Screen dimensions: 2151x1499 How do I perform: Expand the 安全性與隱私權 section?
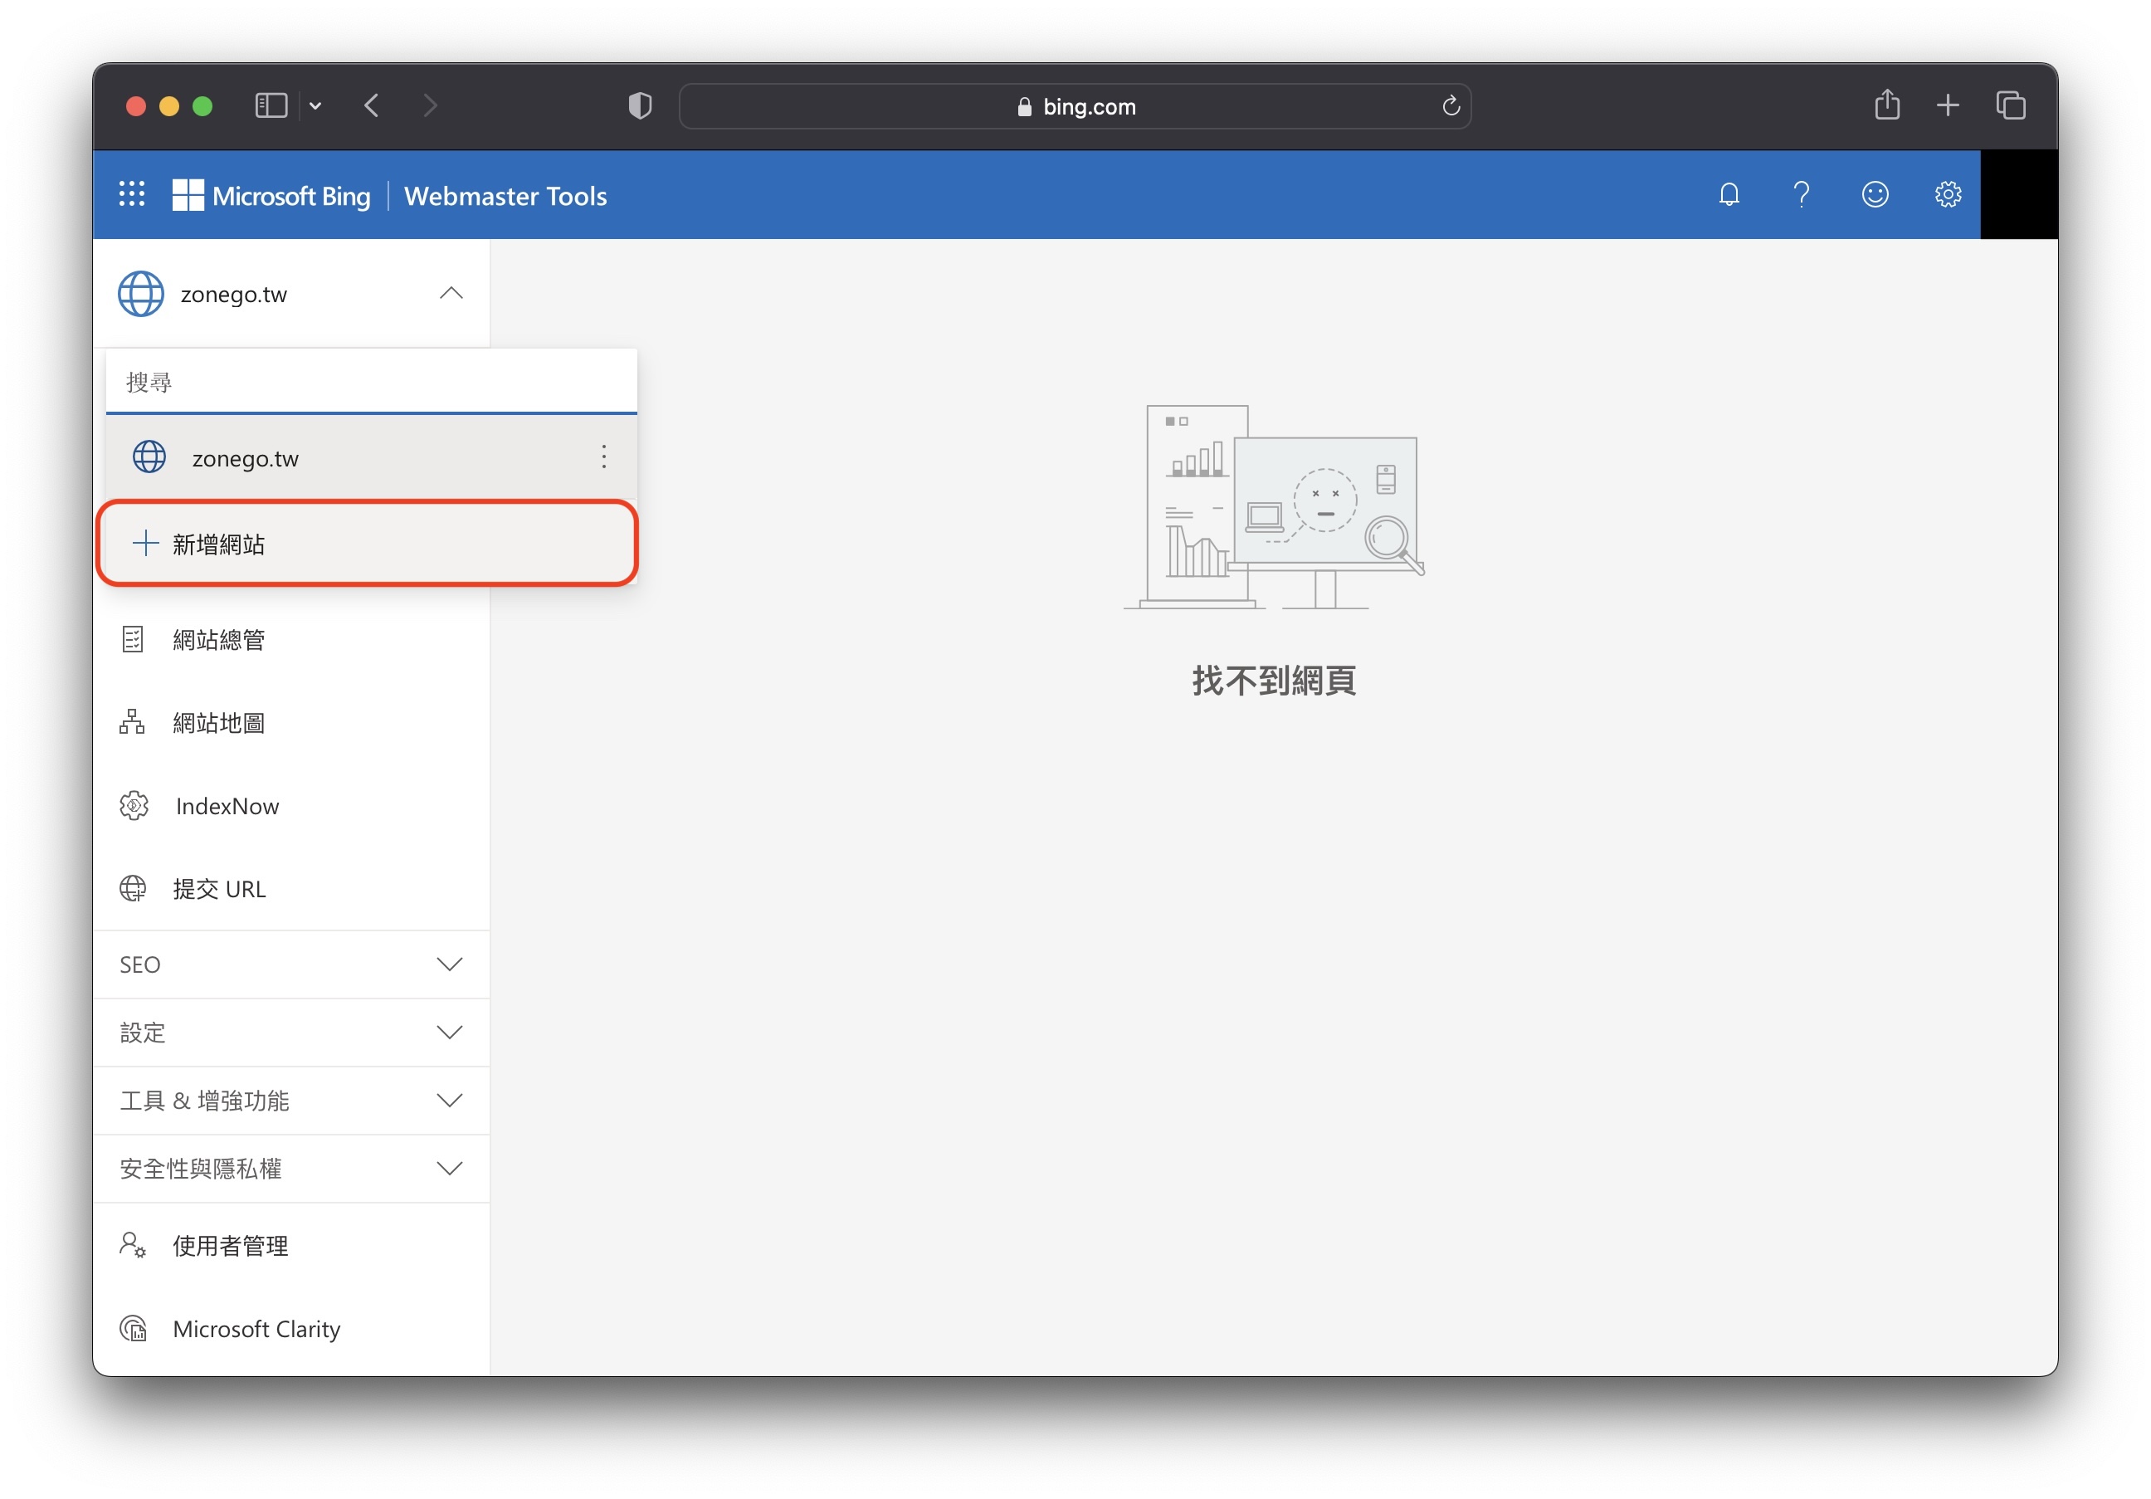(x=291, y=1169)
